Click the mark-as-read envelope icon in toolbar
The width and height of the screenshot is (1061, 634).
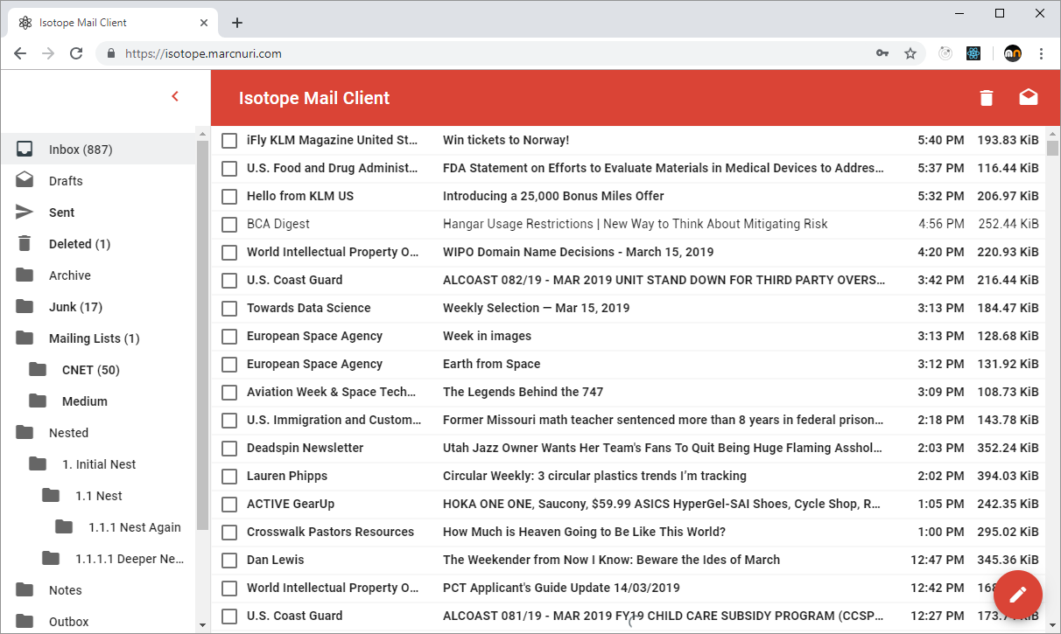(1029, 98)
